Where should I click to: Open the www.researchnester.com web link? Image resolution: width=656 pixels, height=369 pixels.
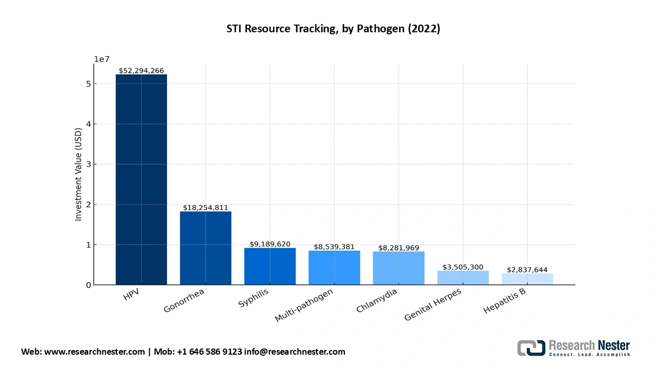pos(95,352)
